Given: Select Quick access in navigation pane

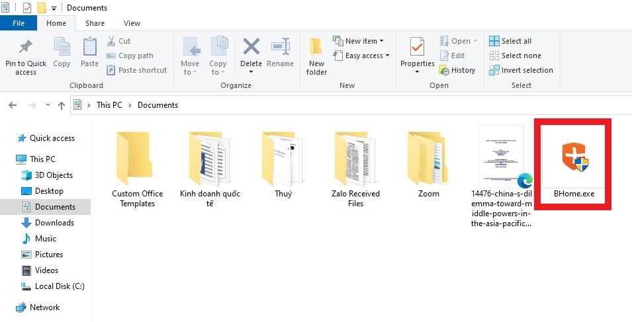Looking at the screenshot, I should 46,138.
